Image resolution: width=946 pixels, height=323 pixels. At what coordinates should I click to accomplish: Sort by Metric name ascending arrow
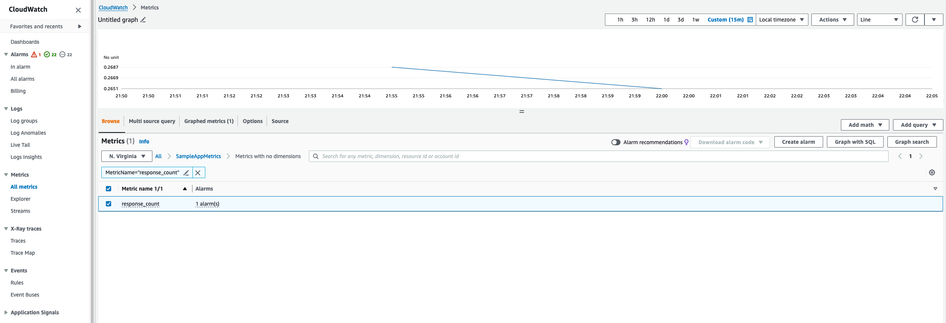pyautogui.click(x=185, y=189)
